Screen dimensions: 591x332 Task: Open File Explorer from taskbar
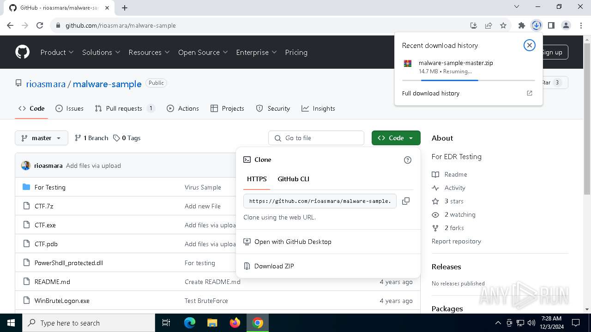[212, 323]
